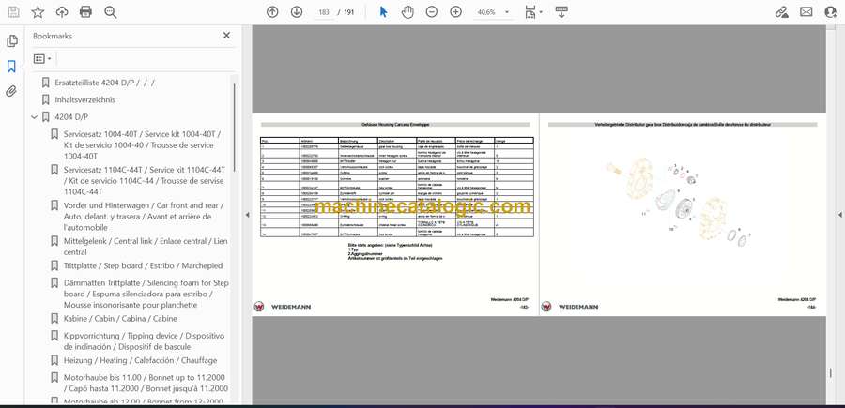Select the arrow selection tool
This screenshot has width=845, height=408.
coord(383,12)
